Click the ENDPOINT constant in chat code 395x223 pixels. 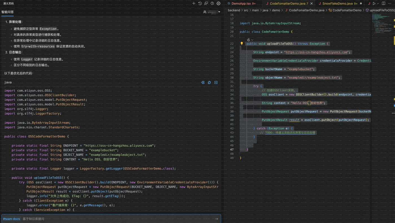[71, 146]
